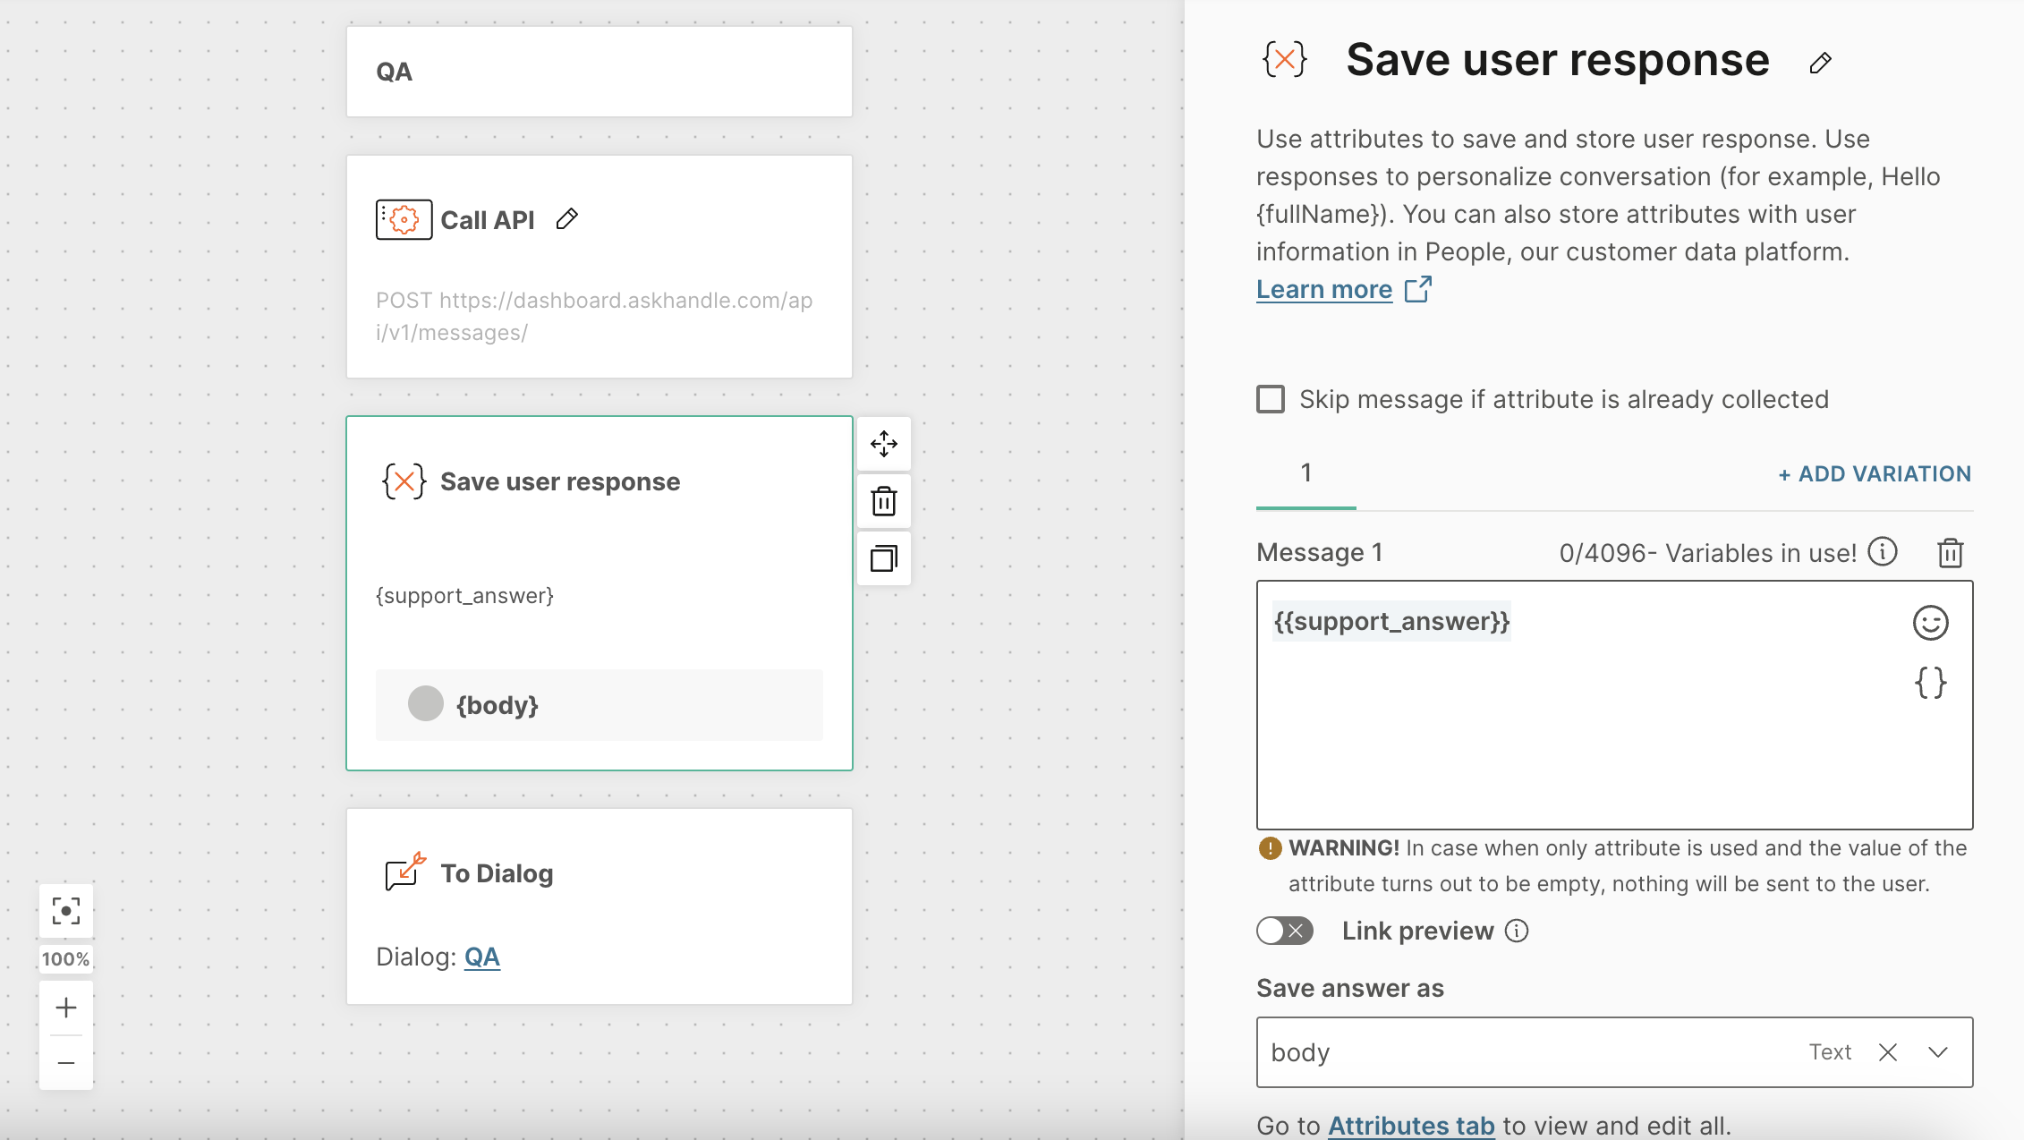Zoom in on the canvas
The image size is (2024, 1140).
(66, 1008)
